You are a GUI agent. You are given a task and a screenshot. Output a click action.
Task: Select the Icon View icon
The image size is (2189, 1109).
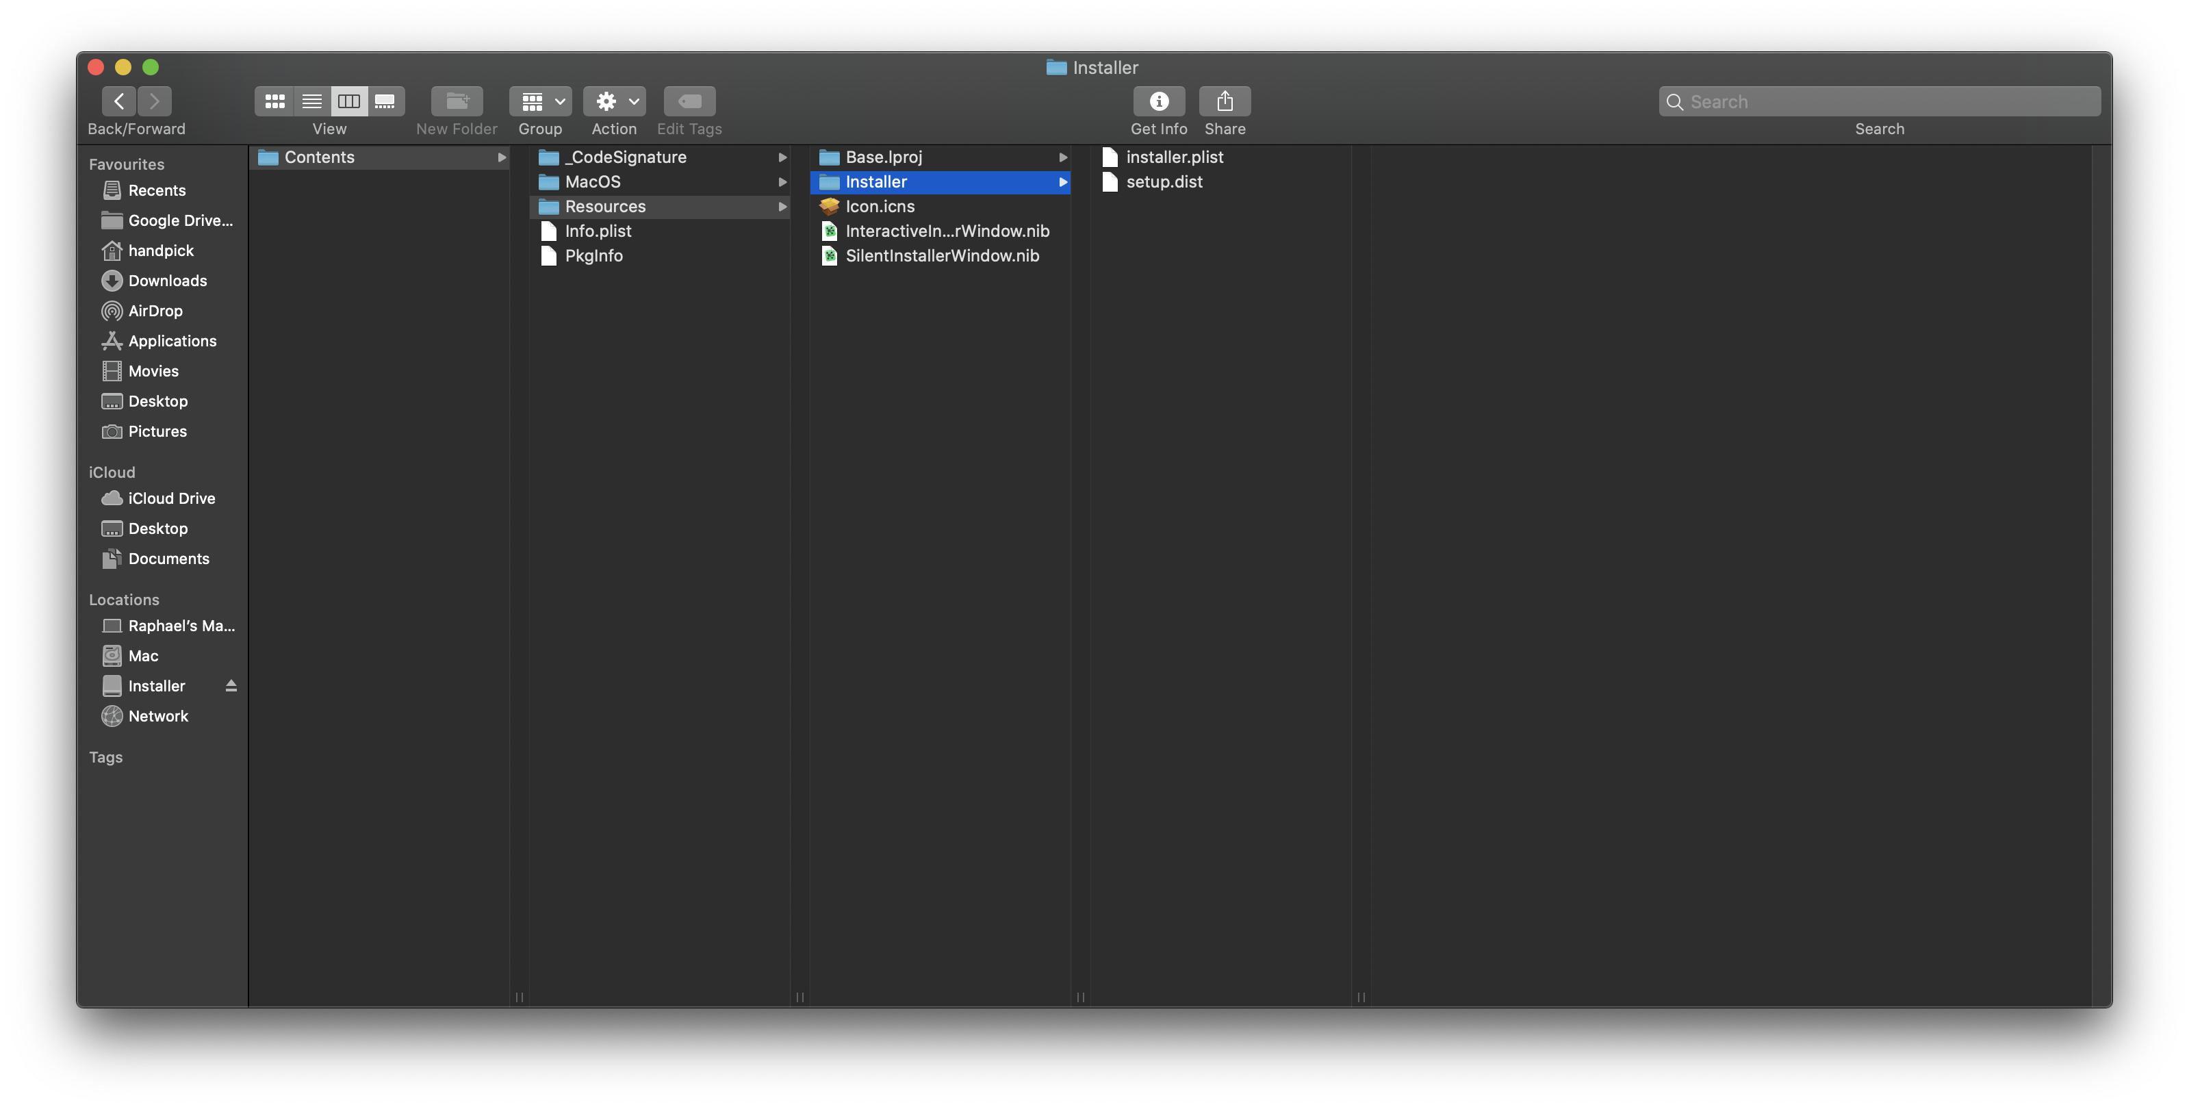point(273,101)
